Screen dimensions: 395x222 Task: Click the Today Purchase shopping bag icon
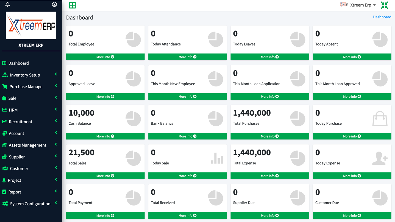pyautogui.click(x=380, y=119)
